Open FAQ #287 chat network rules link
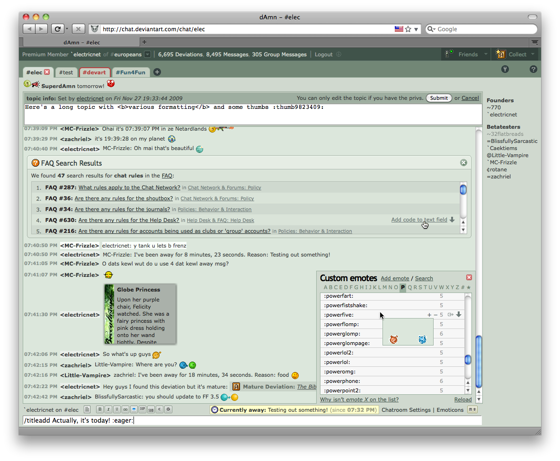 click(129, 187)
